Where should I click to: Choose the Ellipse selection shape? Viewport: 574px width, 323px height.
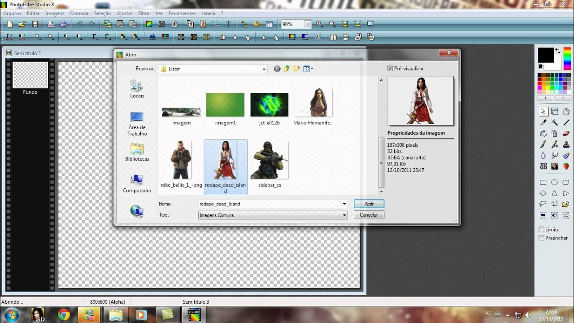pos(555,183)
